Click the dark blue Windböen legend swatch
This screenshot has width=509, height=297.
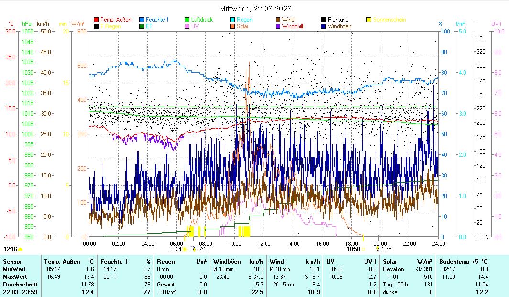[323, 26]
